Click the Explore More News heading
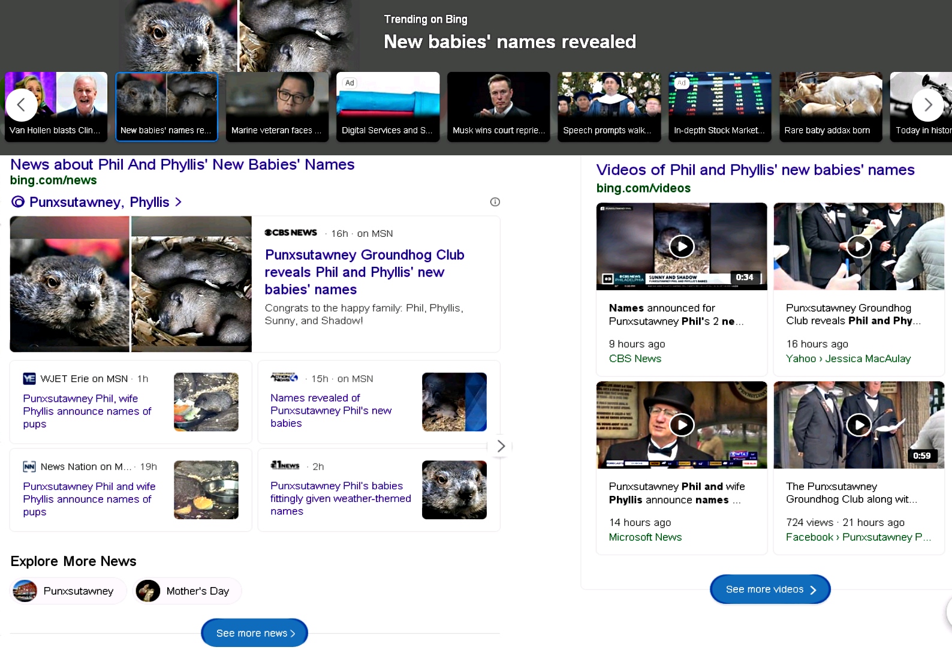Screen dimensions: 952x650 click(73, 561)
